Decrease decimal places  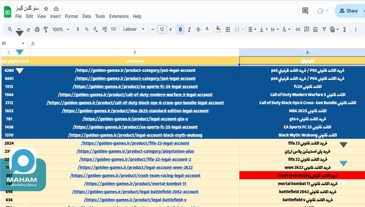point(95,29)
